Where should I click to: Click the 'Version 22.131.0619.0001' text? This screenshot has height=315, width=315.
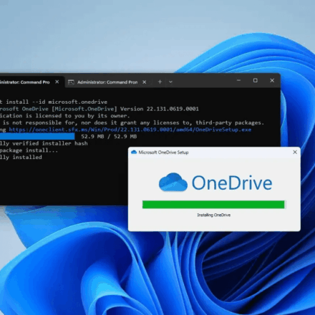coord(160,109)
